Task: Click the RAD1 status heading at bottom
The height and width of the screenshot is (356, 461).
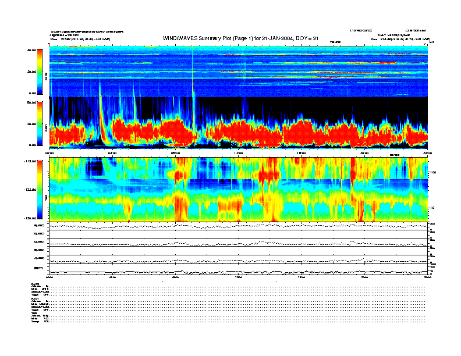Action: click(36, 298)
